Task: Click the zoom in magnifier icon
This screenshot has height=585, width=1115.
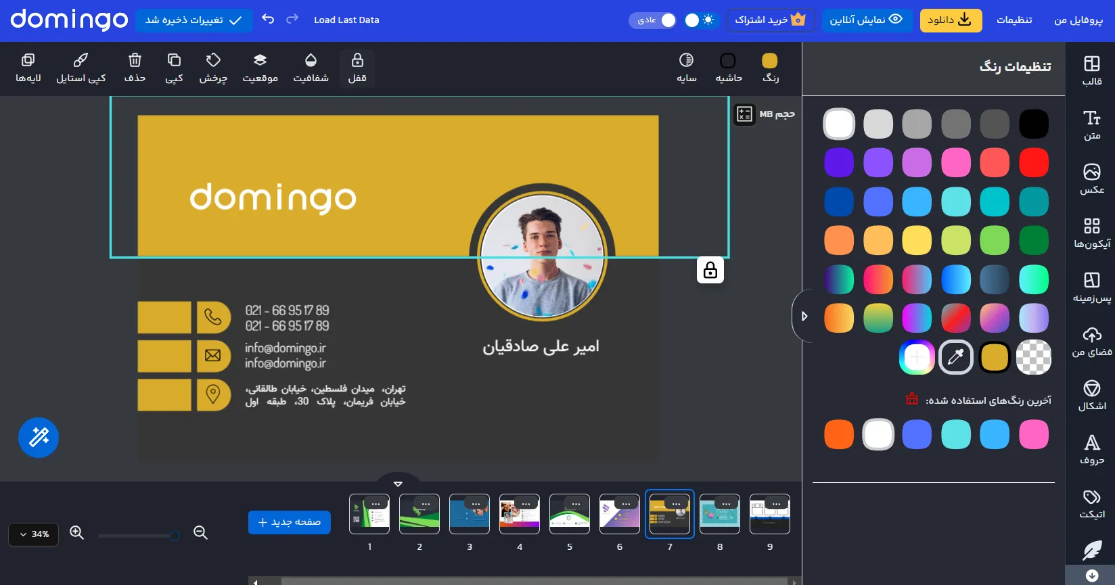Action: pyautogui.click(x=77, y=533)
